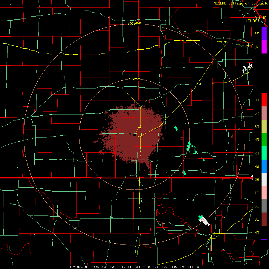
Task: Click the "ND" legend label text
Action: point(256,233)
